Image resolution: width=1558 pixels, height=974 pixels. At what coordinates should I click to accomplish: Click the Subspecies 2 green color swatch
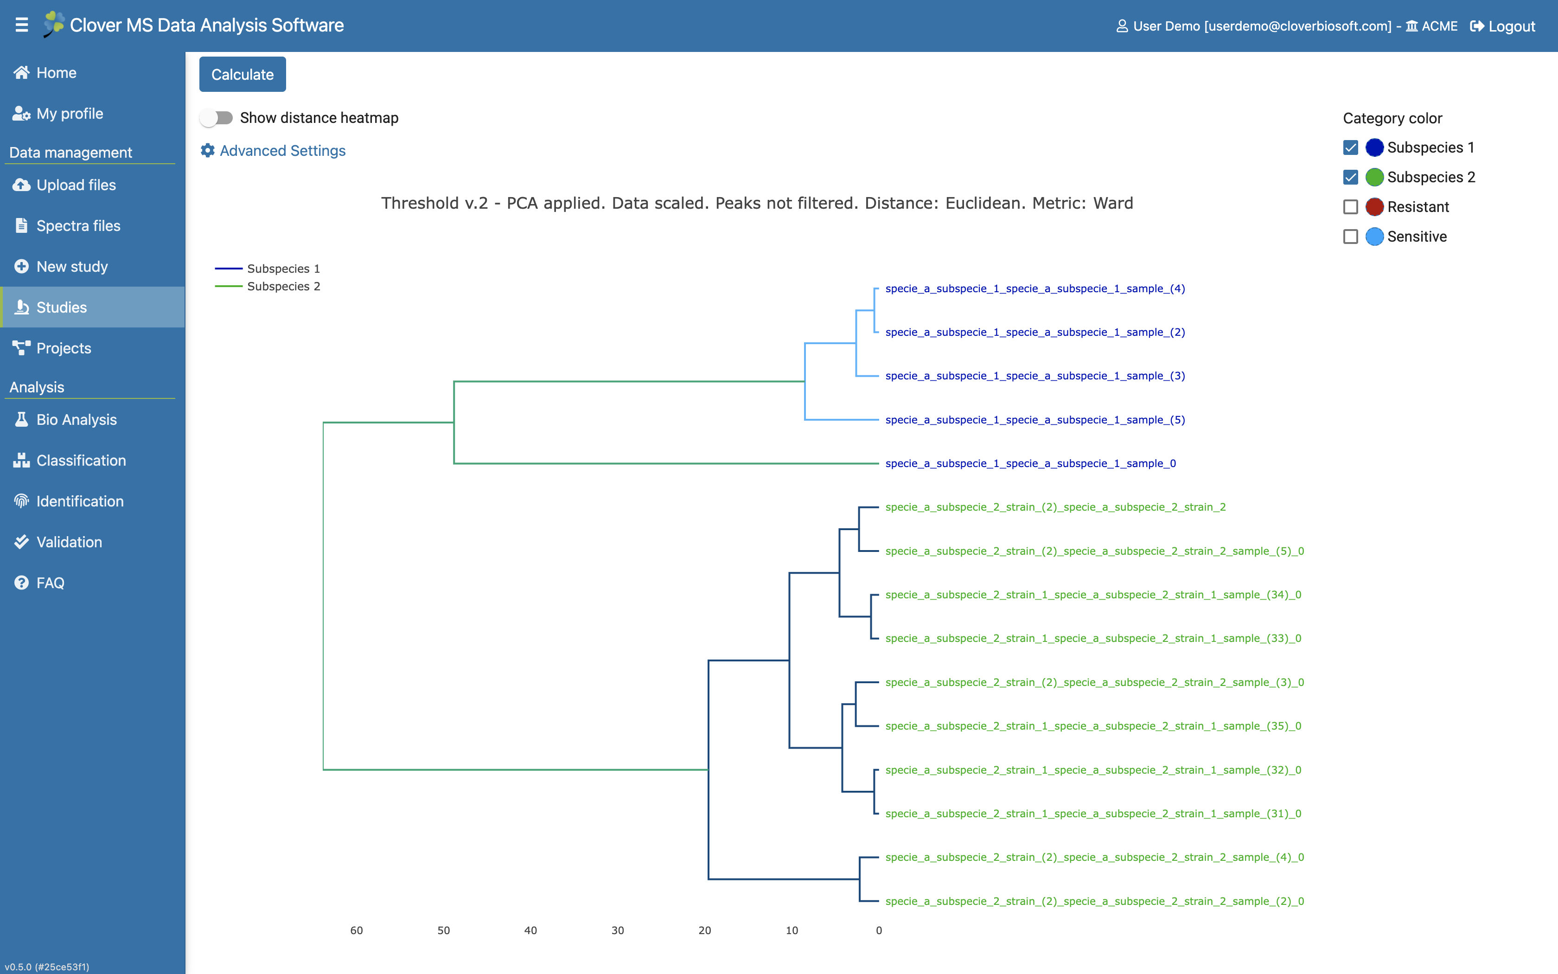1374,177
